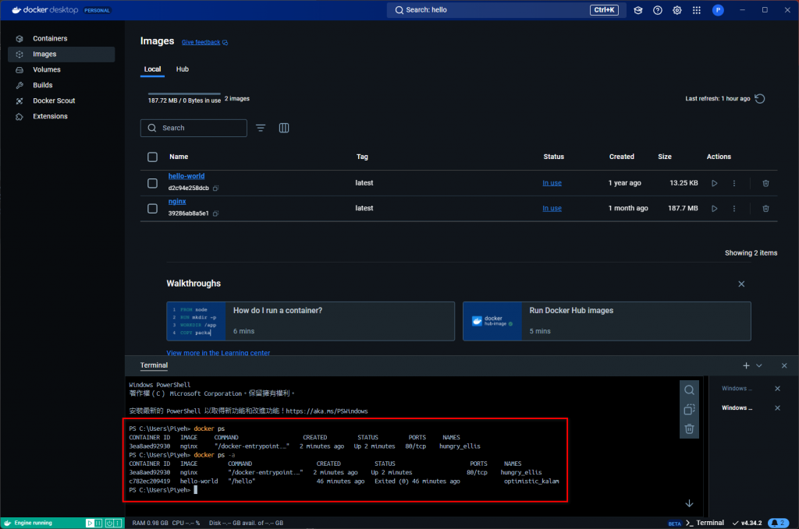
Task: Click the v4.34.2 version indicator
Action: click(x=747, y=523)
